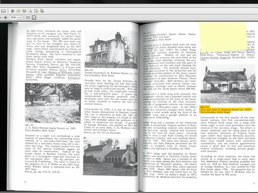This screenshot has height=193, width=258.
Task: Click highlighted text 'John and John T. Redmon House'
Action: [x=219, y=110]
